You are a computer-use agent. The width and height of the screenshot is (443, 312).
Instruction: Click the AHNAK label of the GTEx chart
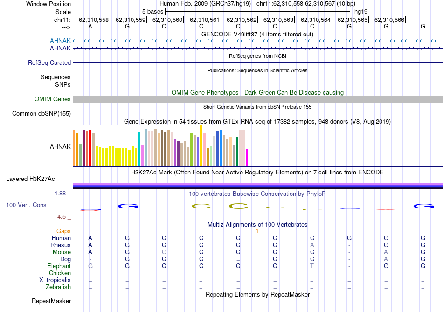click(60, 146)
